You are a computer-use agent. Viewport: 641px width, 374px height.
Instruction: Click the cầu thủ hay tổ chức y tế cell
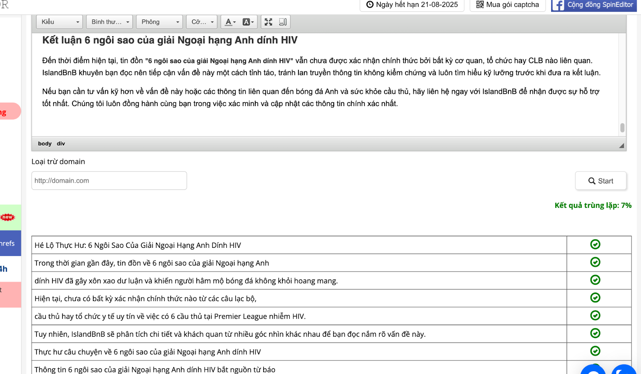[x=299, y=316]
